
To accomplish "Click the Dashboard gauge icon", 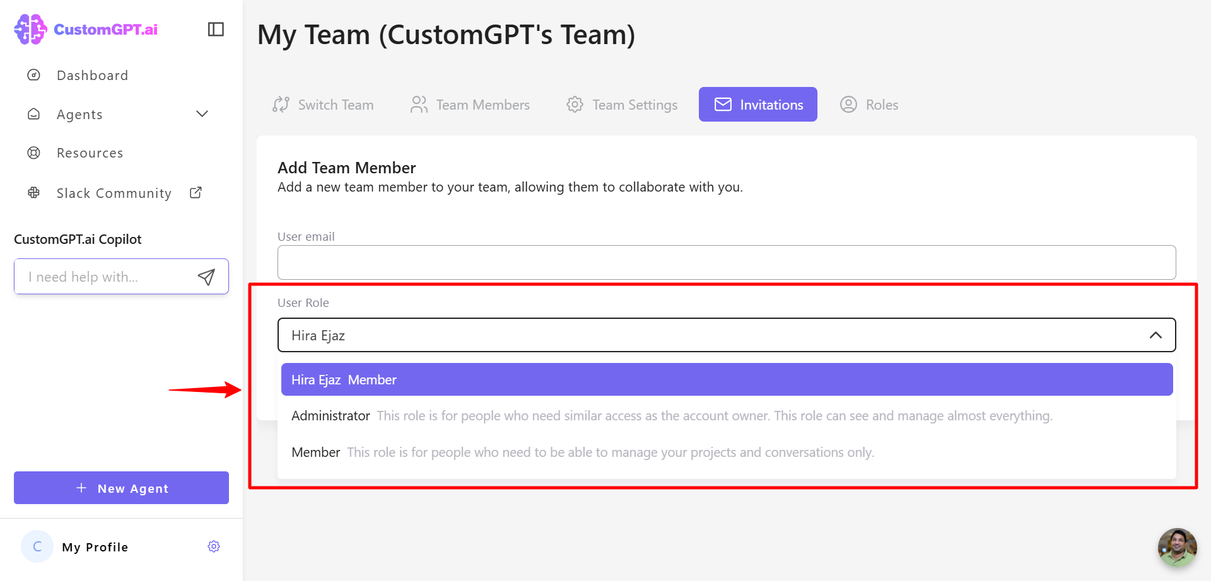I will point(34,75).
